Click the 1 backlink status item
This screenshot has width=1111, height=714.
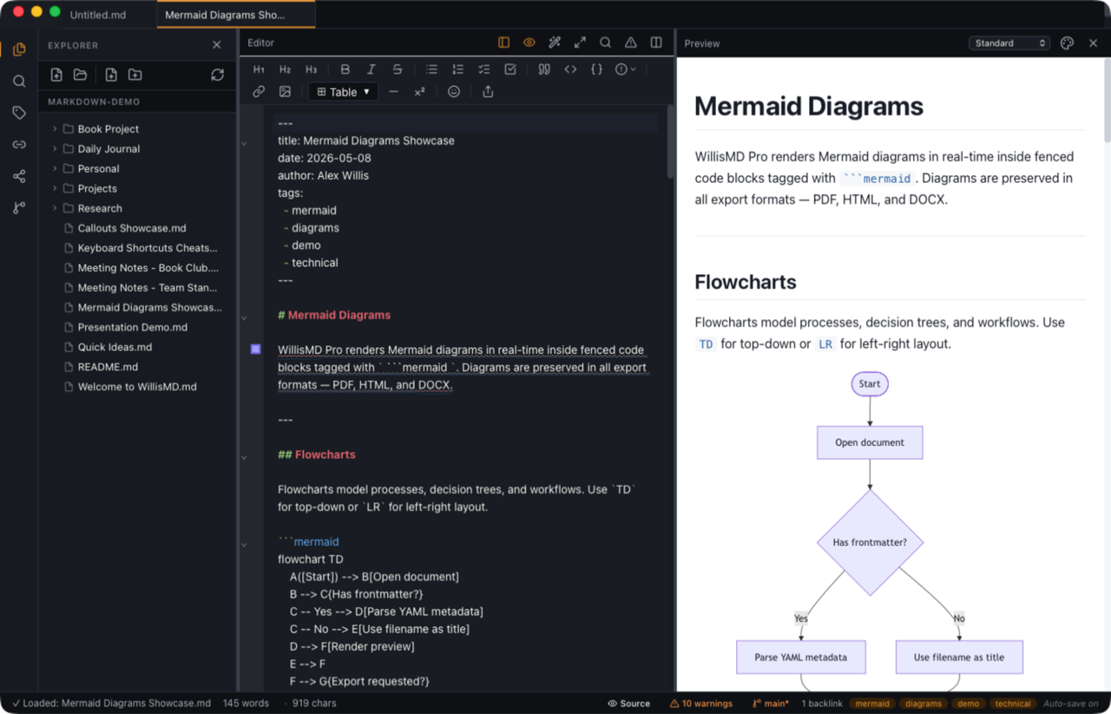(822, 704)
